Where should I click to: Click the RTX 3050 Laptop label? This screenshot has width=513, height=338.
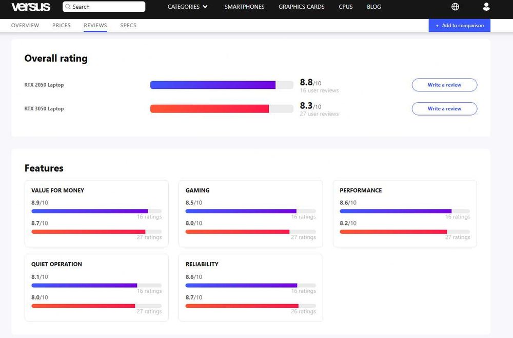44,109
